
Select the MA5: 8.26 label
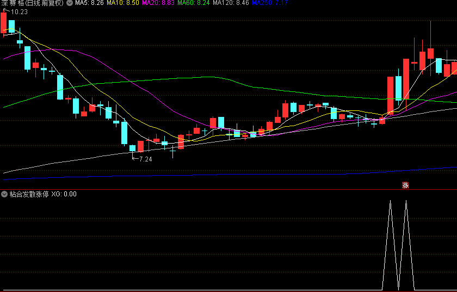pyautogui.click(x=89, y=3)
